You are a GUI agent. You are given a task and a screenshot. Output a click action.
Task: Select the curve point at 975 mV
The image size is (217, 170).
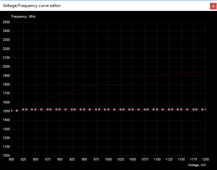(x=96, y=109)
